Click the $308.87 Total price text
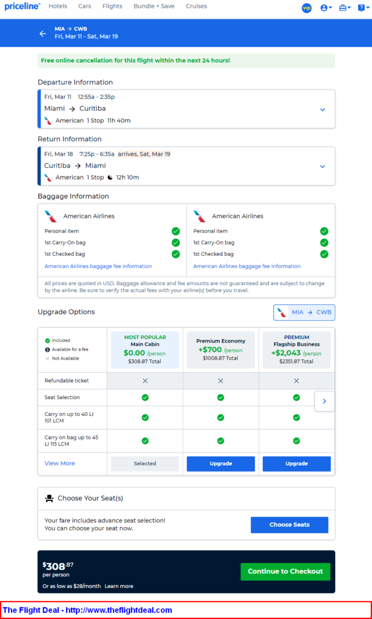The image size is (372, 619). click(x=144, y=362)
